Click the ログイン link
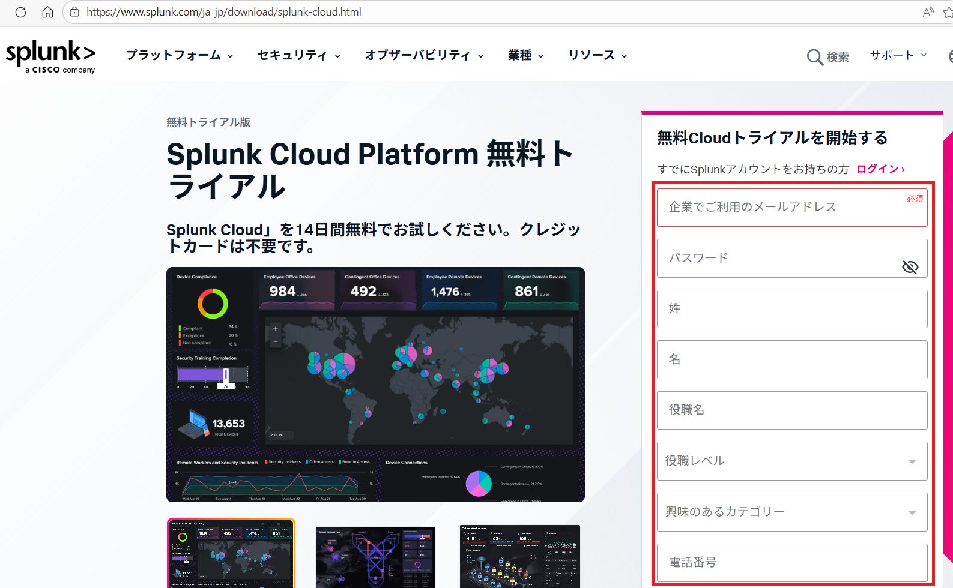953x588 pixels. tap(880, 169)
